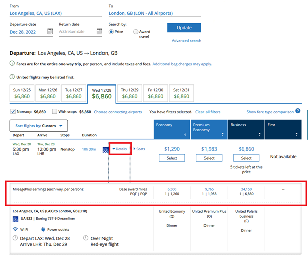Click the info icon next to United flights notice
308x256 pixels.
click(12, 77)
